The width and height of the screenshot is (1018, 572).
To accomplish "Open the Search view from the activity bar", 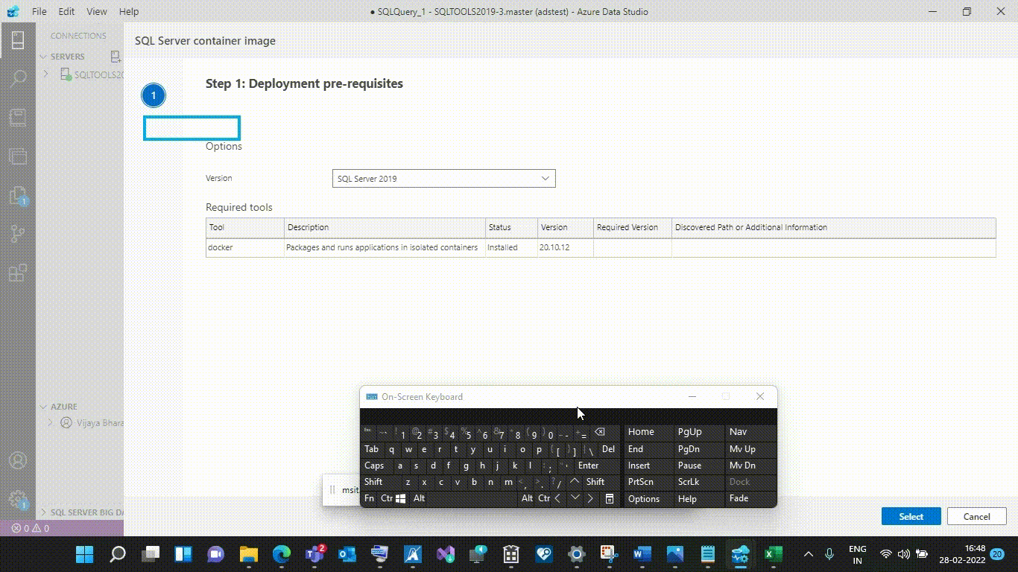I will point(18,77).
